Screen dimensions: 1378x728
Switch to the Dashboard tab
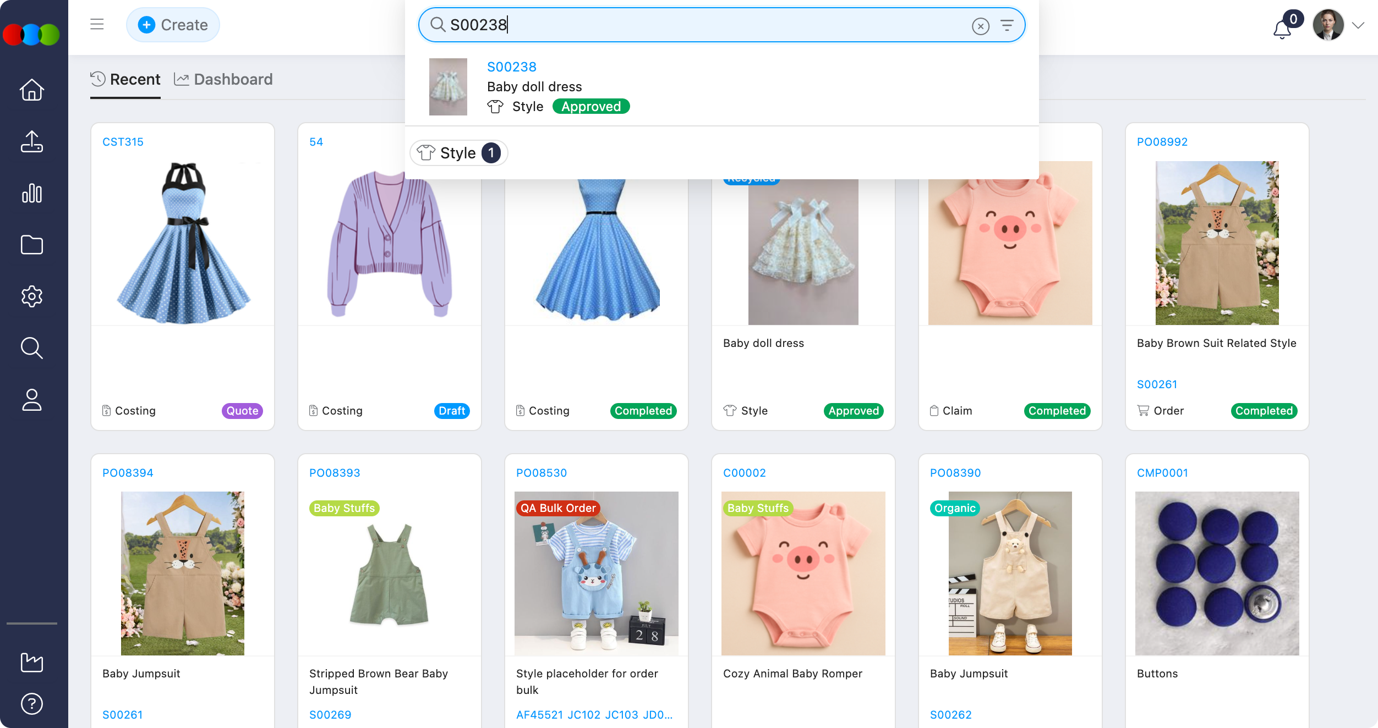[x=223, y=79]
